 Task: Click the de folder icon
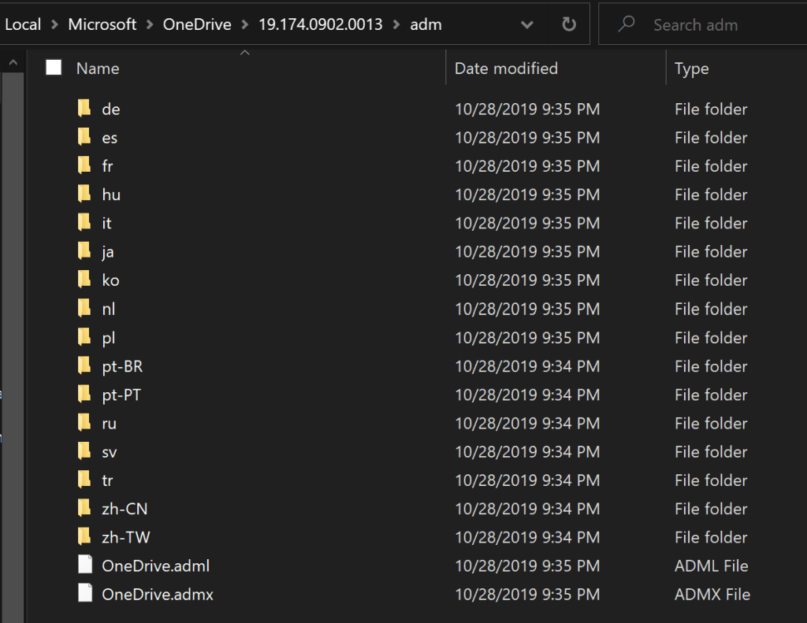pos(84,109)
